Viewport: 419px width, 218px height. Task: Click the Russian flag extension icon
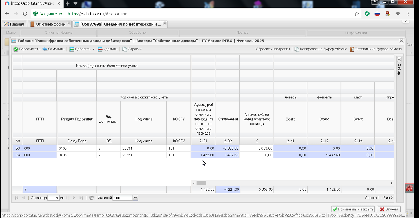point(377,14)
